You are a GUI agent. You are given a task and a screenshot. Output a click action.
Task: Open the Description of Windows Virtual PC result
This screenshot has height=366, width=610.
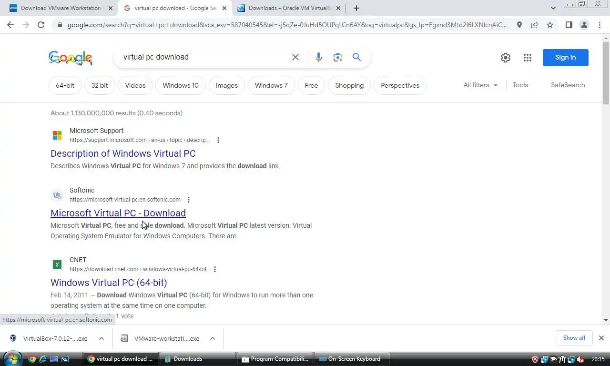point(123,153)
